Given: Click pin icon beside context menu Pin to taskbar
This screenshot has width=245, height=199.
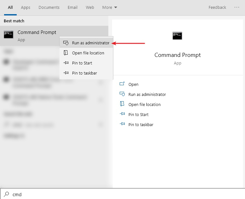Looking at the screenshot, I should point(66,73).
